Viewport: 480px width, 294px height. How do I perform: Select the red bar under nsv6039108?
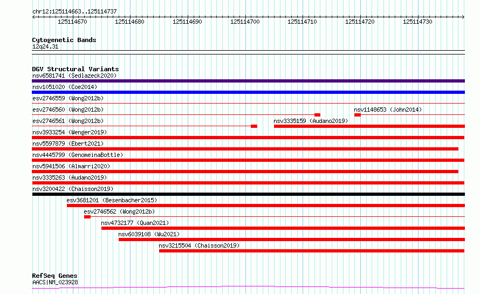(292, 240)
